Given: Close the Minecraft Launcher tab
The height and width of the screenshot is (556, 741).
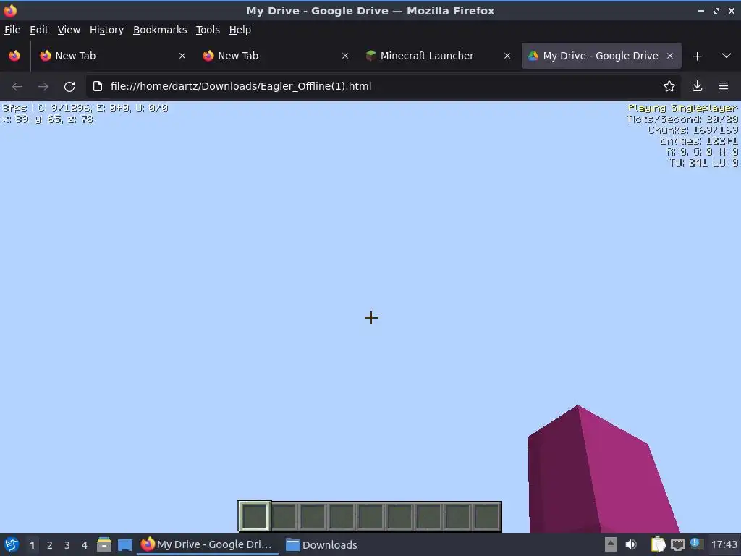Looking at the screenshot, I should point(507,56).
